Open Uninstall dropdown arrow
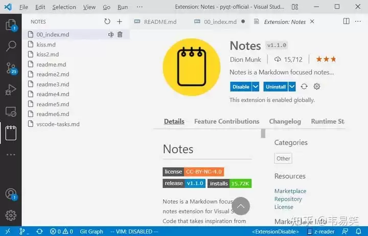Viewport: 368px width, 236px height. click(292, 86)
